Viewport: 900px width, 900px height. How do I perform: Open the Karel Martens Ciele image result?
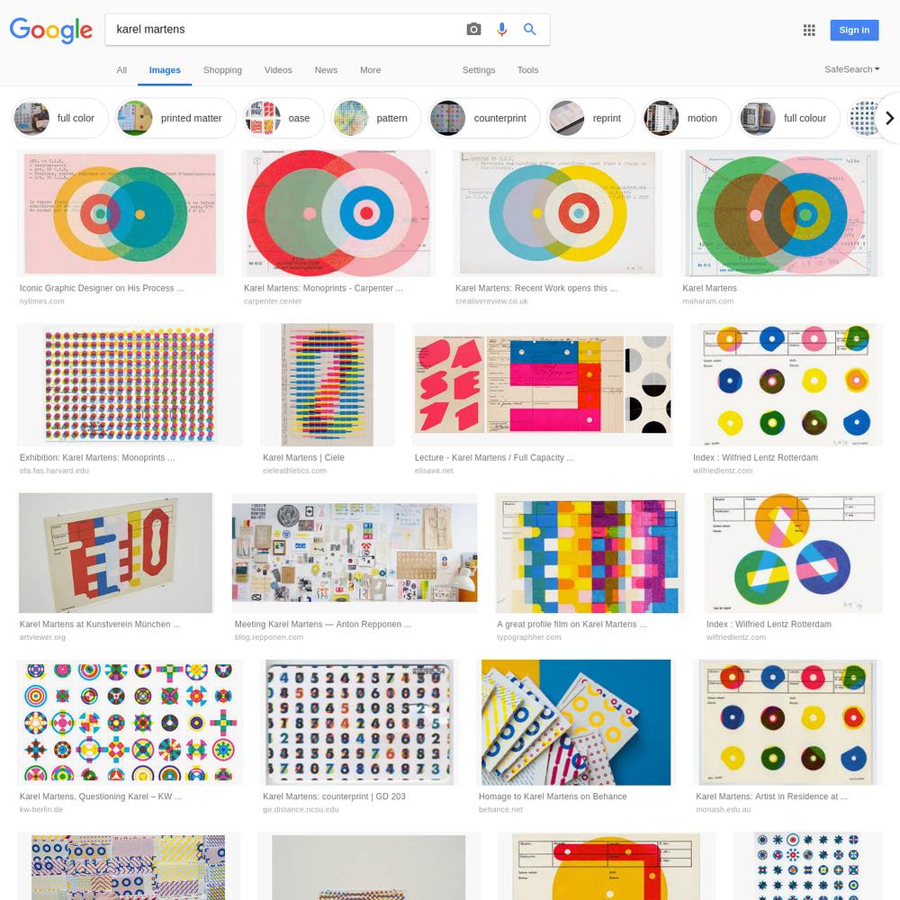(328, 384)
